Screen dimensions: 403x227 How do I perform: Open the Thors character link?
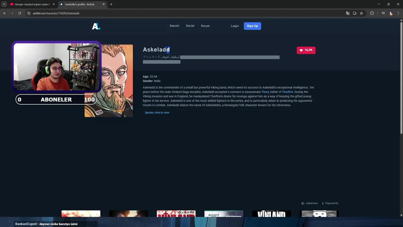[265, 92]
